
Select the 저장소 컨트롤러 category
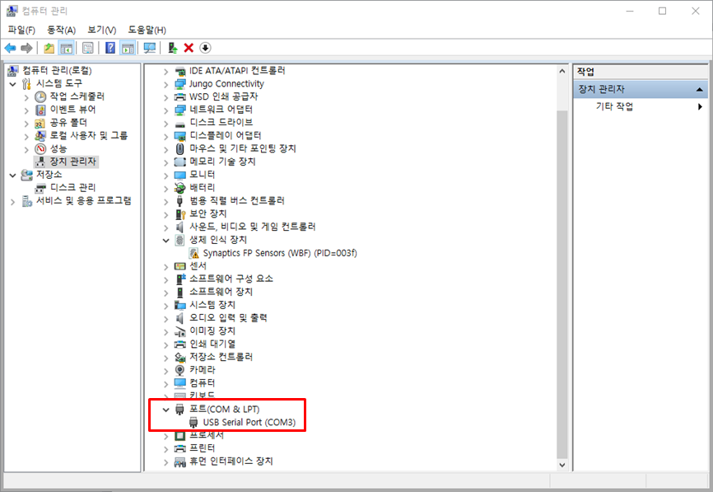221,357
